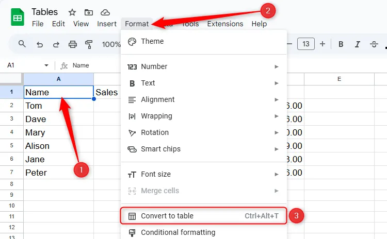This screenshot has height=239, width=387.
Task: Increase font size with plus button
Action: [322, 44]
